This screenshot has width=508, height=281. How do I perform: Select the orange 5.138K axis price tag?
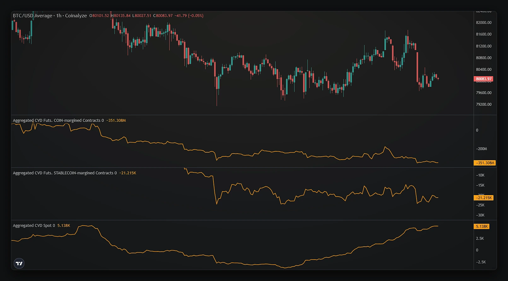pos(482,227)
